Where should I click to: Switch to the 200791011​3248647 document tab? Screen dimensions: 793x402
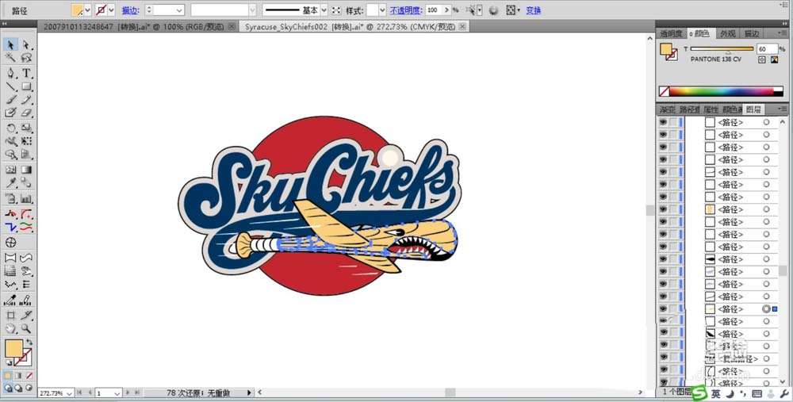(134, 26)
